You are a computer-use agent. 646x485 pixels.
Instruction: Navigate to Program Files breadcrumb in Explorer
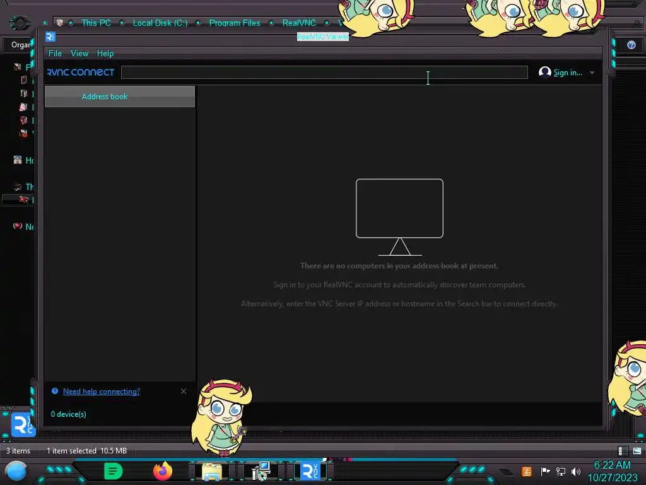[235, 23]
